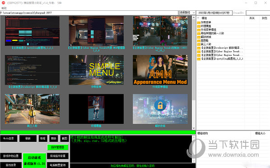Click the log console scroll-up arrow
Image resolution: width=270 pixels, height=168 pixels.
click(x=194, y=137)
